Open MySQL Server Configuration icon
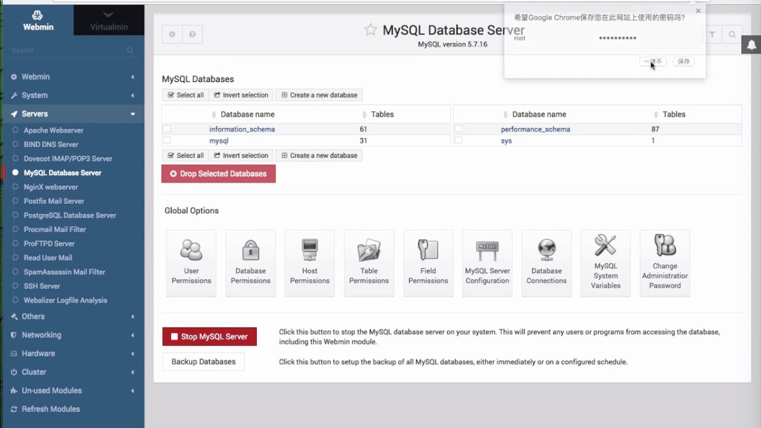This screenshot has width=761, height=428. click(x=488, y=263)
